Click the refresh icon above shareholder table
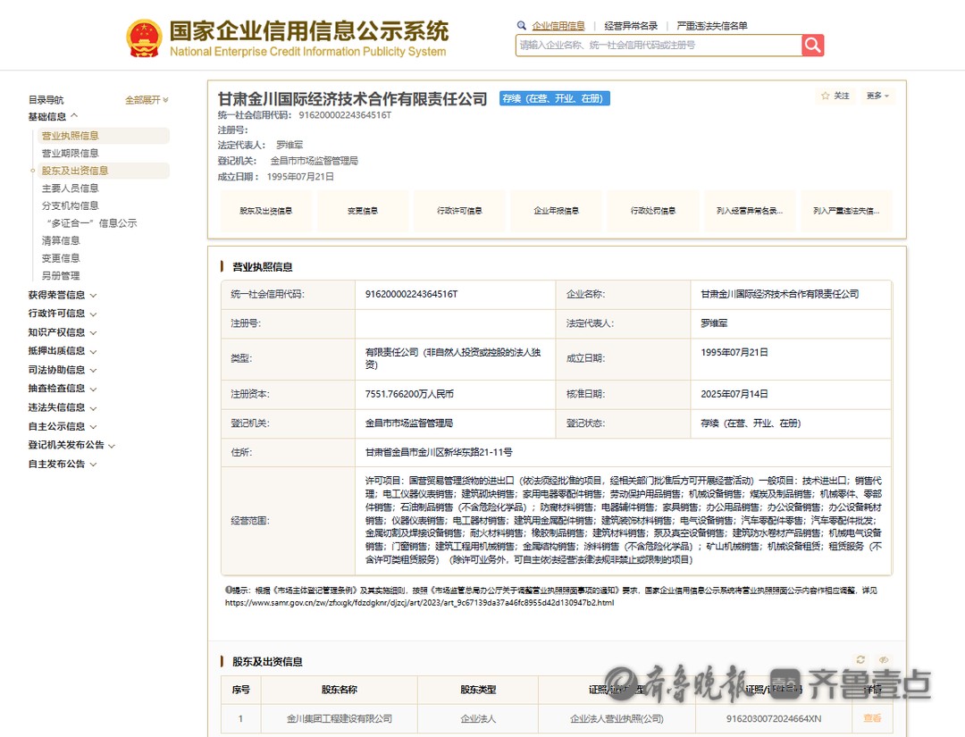This screenshot has height=737, width=965. click(860, 660)
